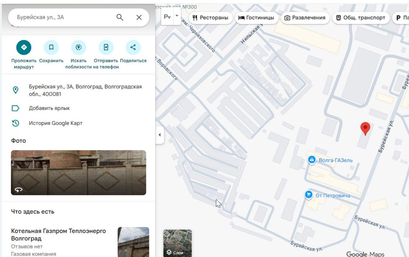Click Отправить на телефон icon
The image size is (409, 257).
pos(106,48)
